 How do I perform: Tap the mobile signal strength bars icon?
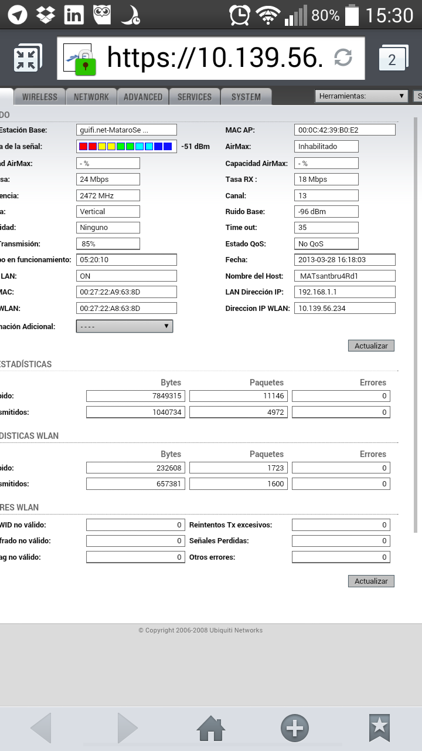pos(295,15)
